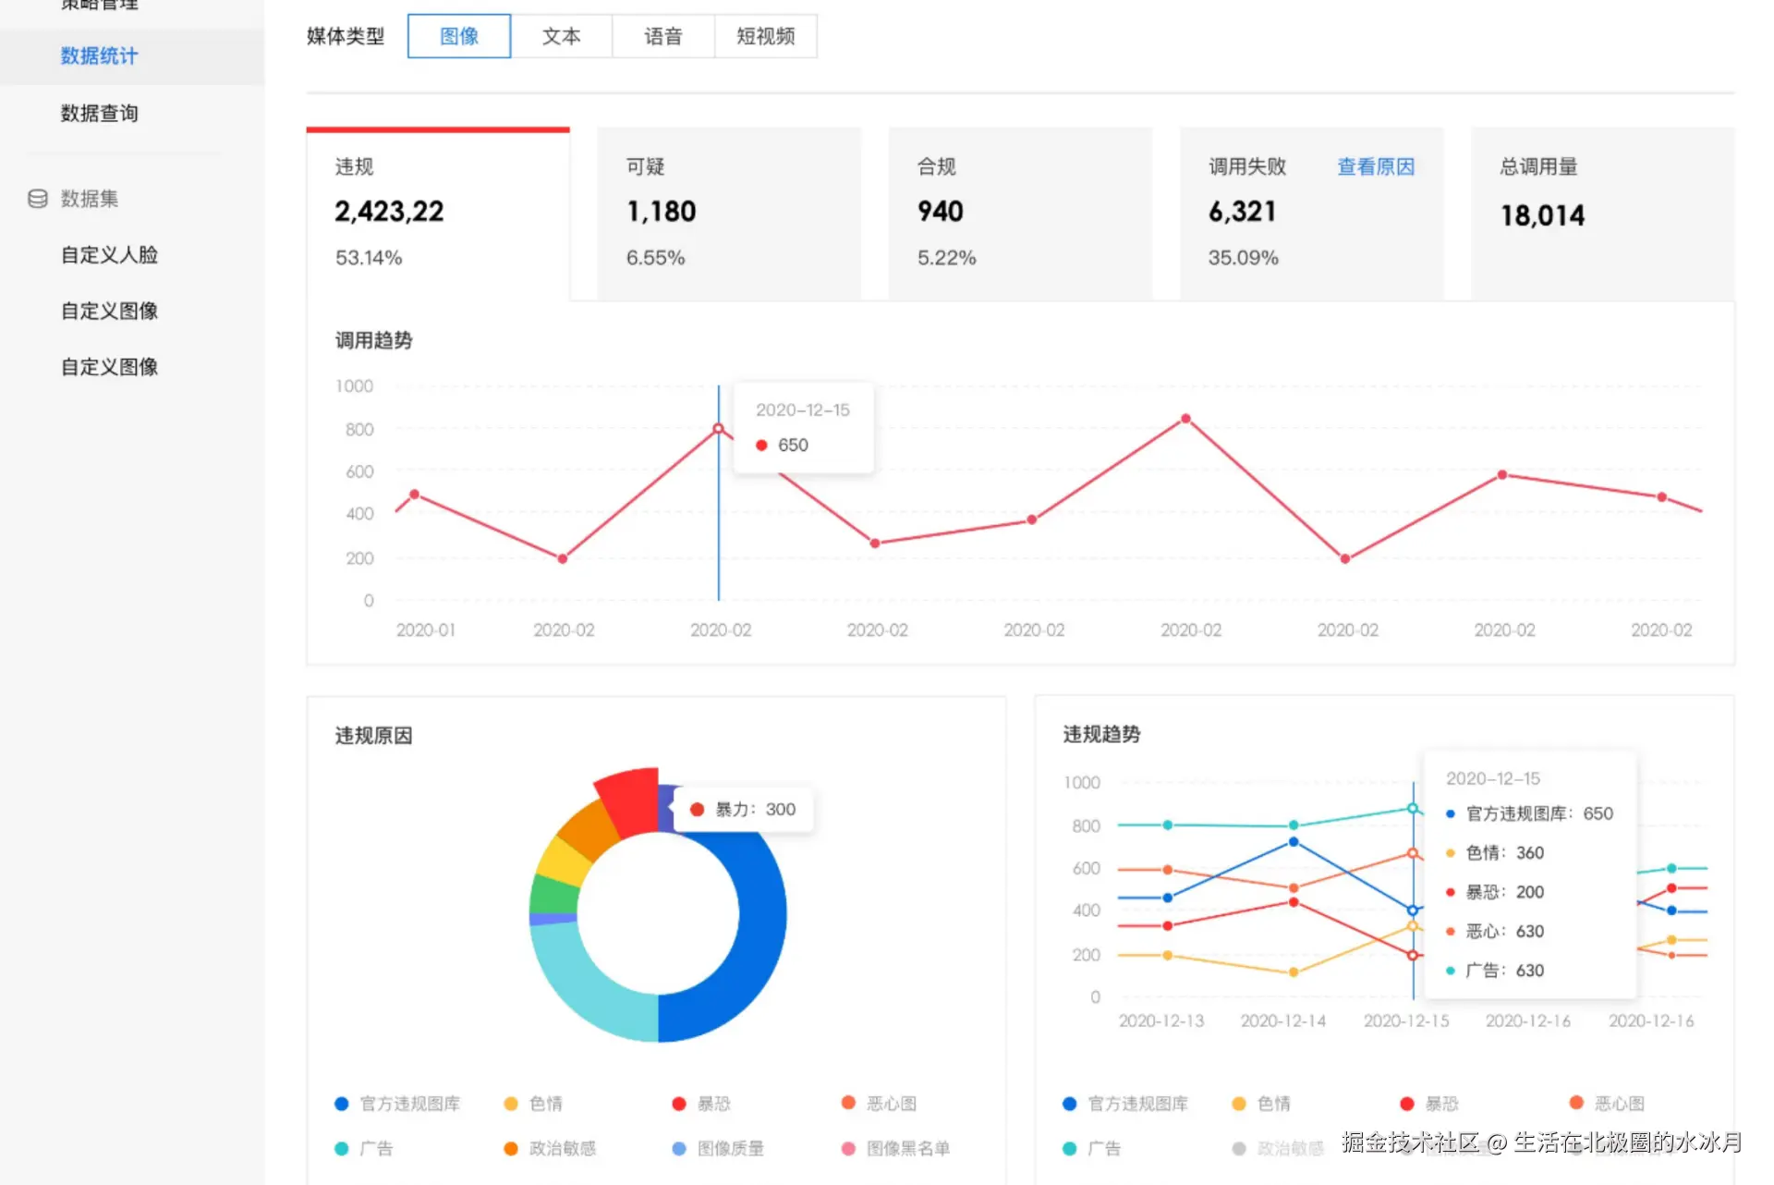
Task: Toggle greyed-out 政治敏感 legend in 违规趋势 chart
Action: point(1239,1149)
